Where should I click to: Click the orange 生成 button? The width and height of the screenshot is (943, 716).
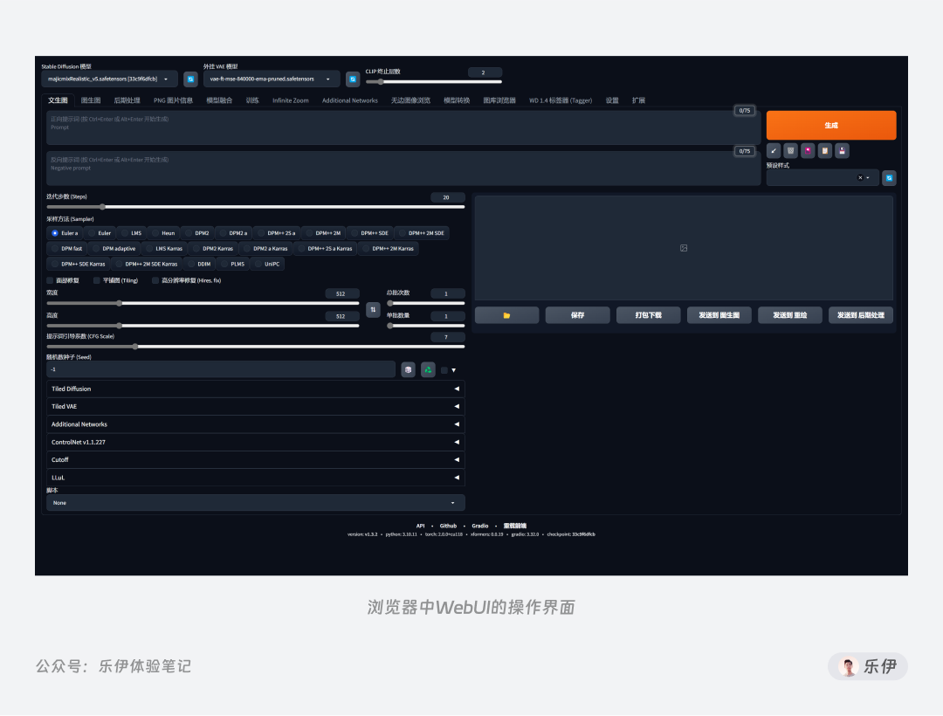(829, 125)
